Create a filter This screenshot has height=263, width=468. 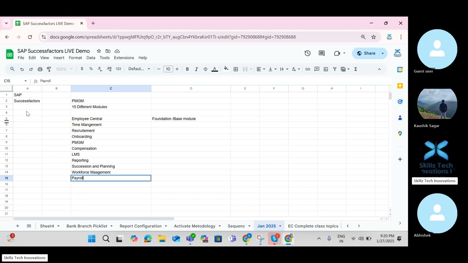click(335, 69)
